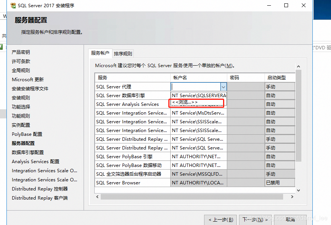Click the horizontal scrollbar right arrow
The height and width of the screenshot is (225, 331).
[292, 197]
